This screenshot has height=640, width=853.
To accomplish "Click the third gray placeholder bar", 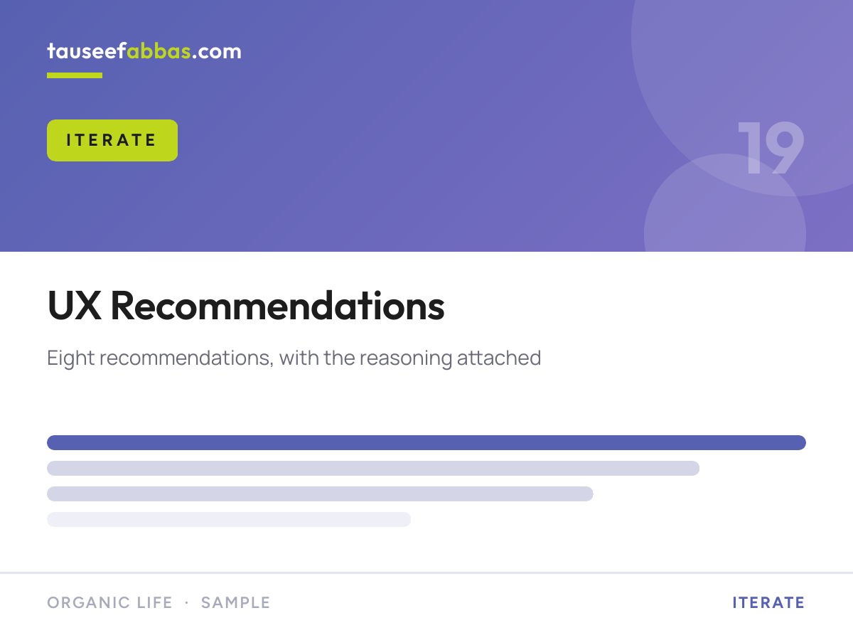I will 320,494.
